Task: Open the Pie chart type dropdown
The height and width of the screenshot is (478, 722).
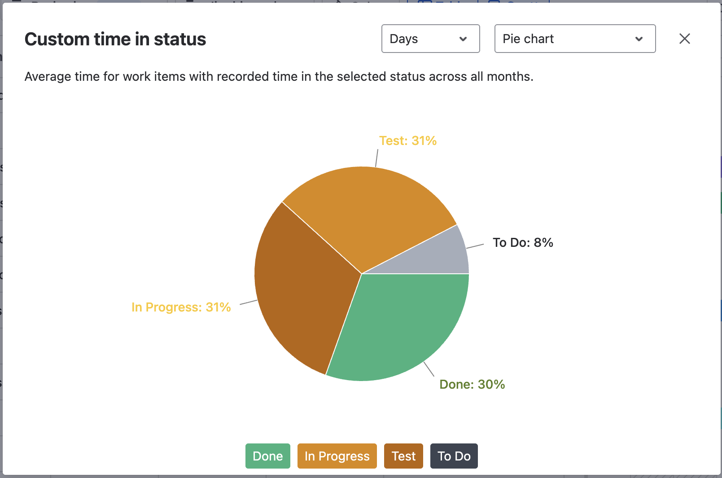Action: (574, 39)
